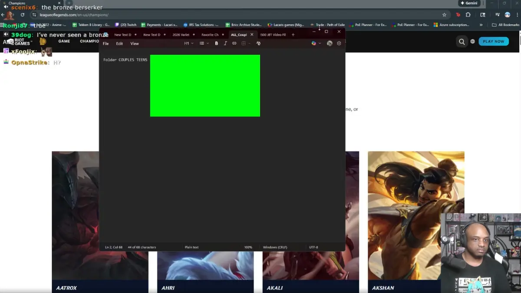
Task: Click the Copilot icon in Notepad toolbar
Action: (330, 43)
